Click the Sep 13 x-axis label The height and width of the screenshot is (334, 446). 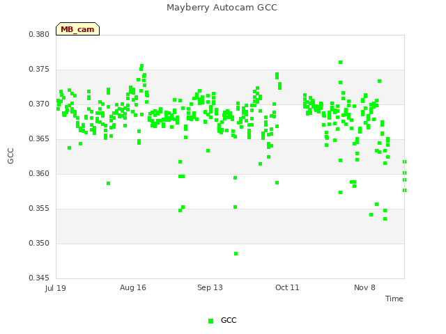pyautogui.click(x=210, y=287)
